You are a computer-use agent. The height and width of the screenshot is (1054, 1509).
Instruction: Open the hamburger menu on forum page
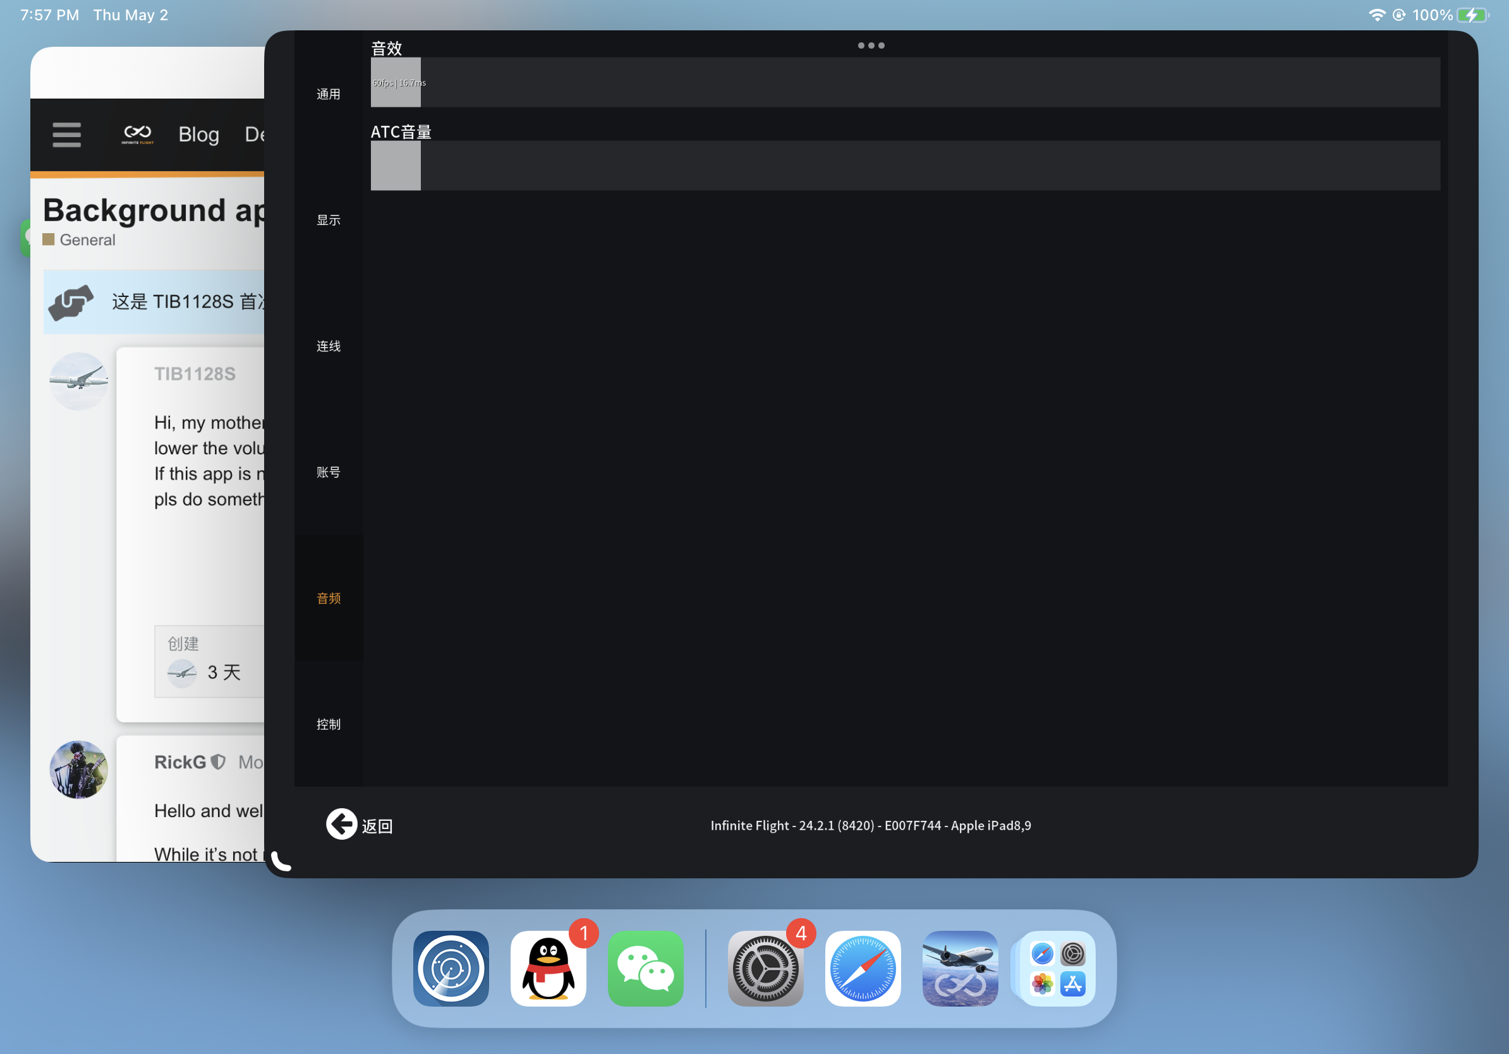pos(66,135)
